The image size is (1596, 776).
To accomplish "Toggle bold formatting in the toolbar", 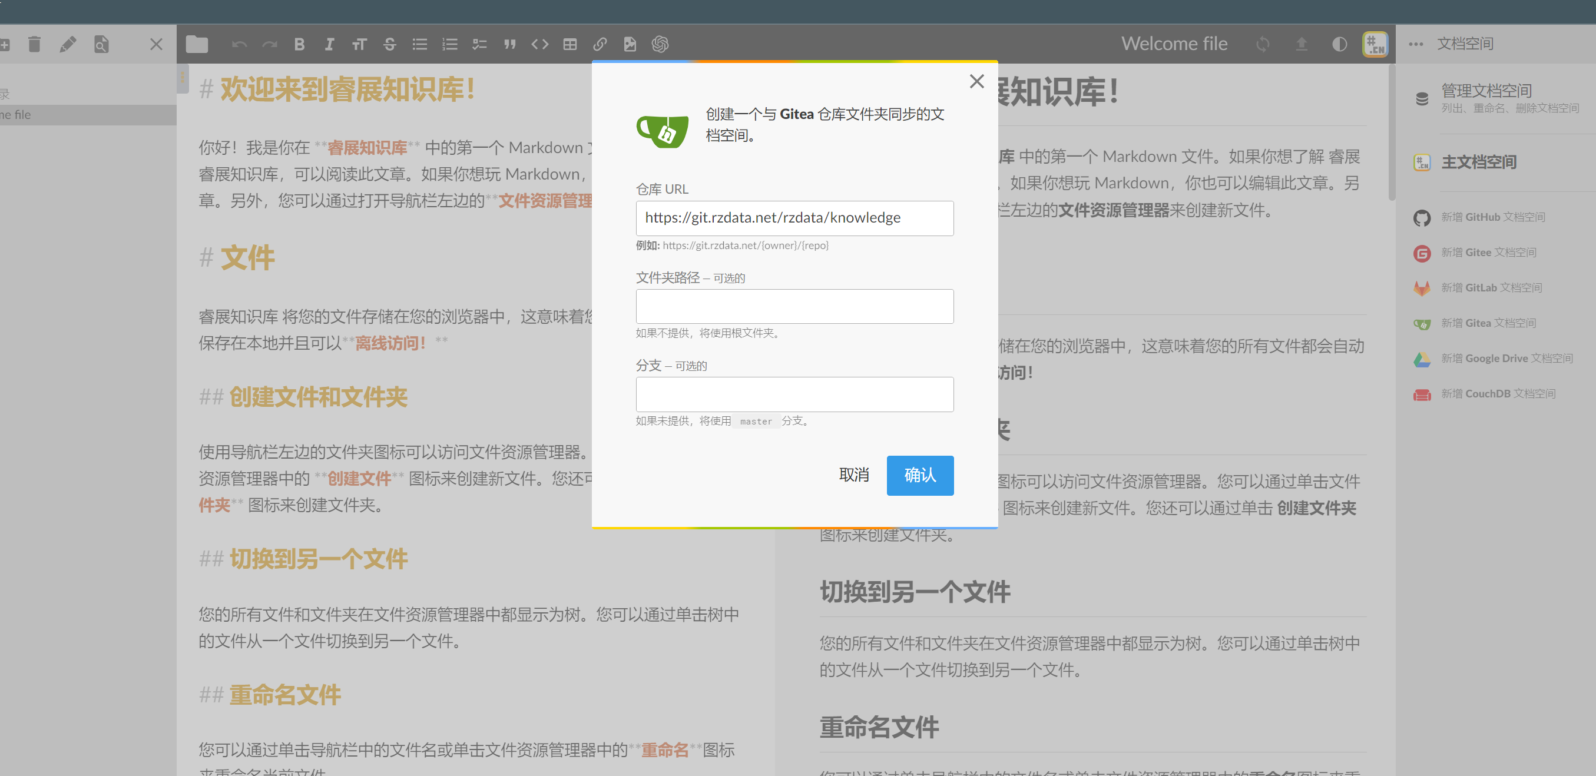I will (299, 44).
